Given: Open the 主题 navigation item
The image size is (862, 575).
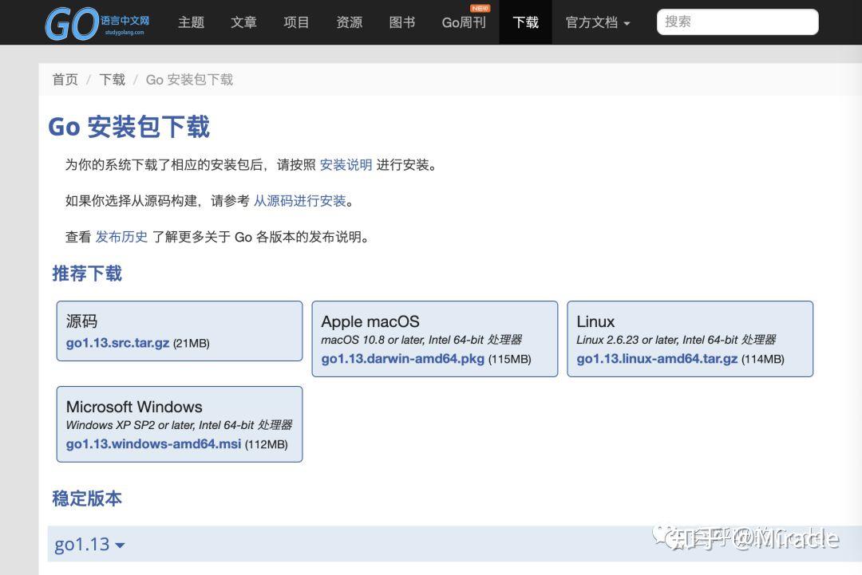Looking at the screenshot, I should click(191, 22).
